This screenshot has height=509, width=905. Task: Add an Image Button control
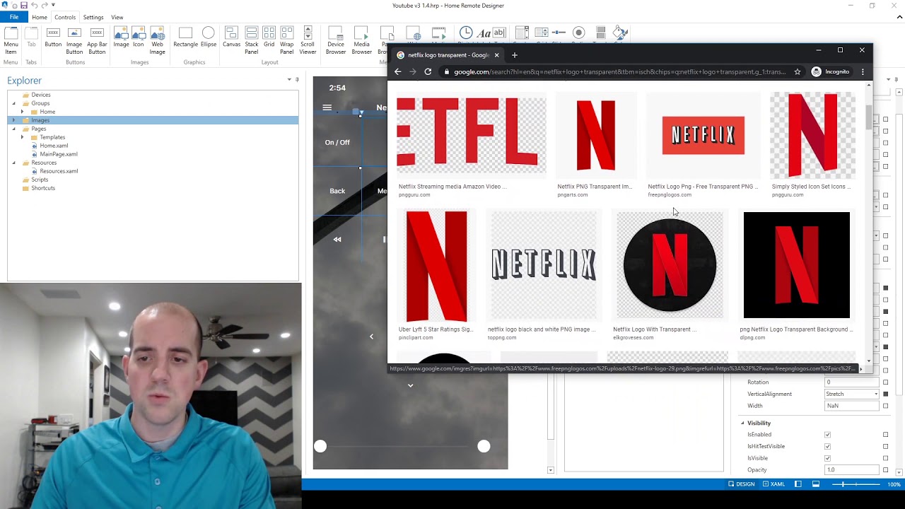pyautogui.click(x=74, y=40)
